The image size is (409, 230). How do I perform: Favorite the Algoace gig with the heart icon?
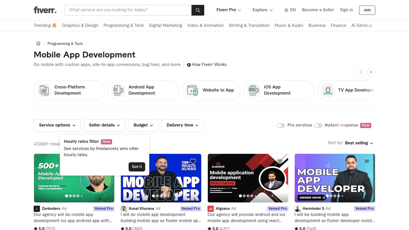coord(280,161)
